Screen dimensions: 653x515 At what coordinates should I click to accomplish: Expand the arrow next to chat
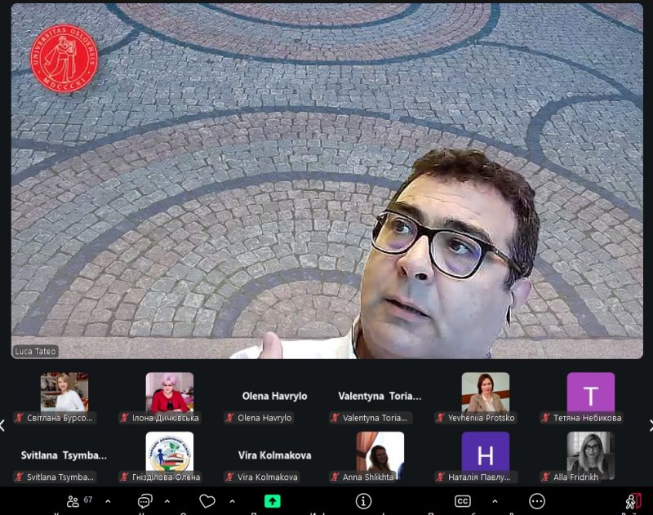[x=167, y=501]
